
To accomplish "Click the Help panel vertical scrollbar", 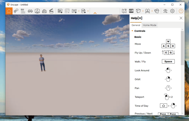I will [x=182, y=48].
